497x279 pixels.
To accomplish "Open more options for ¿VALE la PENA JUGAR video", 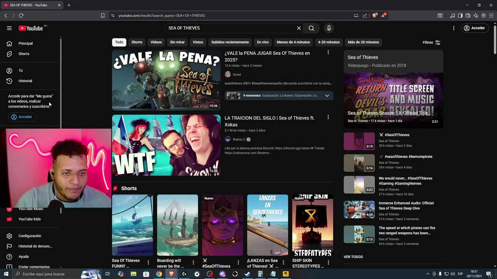I will 328,52.
